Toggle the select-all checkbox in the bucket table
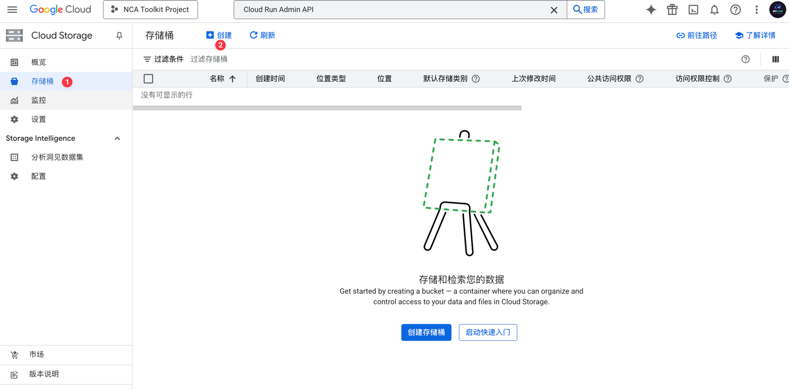Image resolution: width=789 pixels, height=389 pixels. pyautogui.click(x=148, y=78)
